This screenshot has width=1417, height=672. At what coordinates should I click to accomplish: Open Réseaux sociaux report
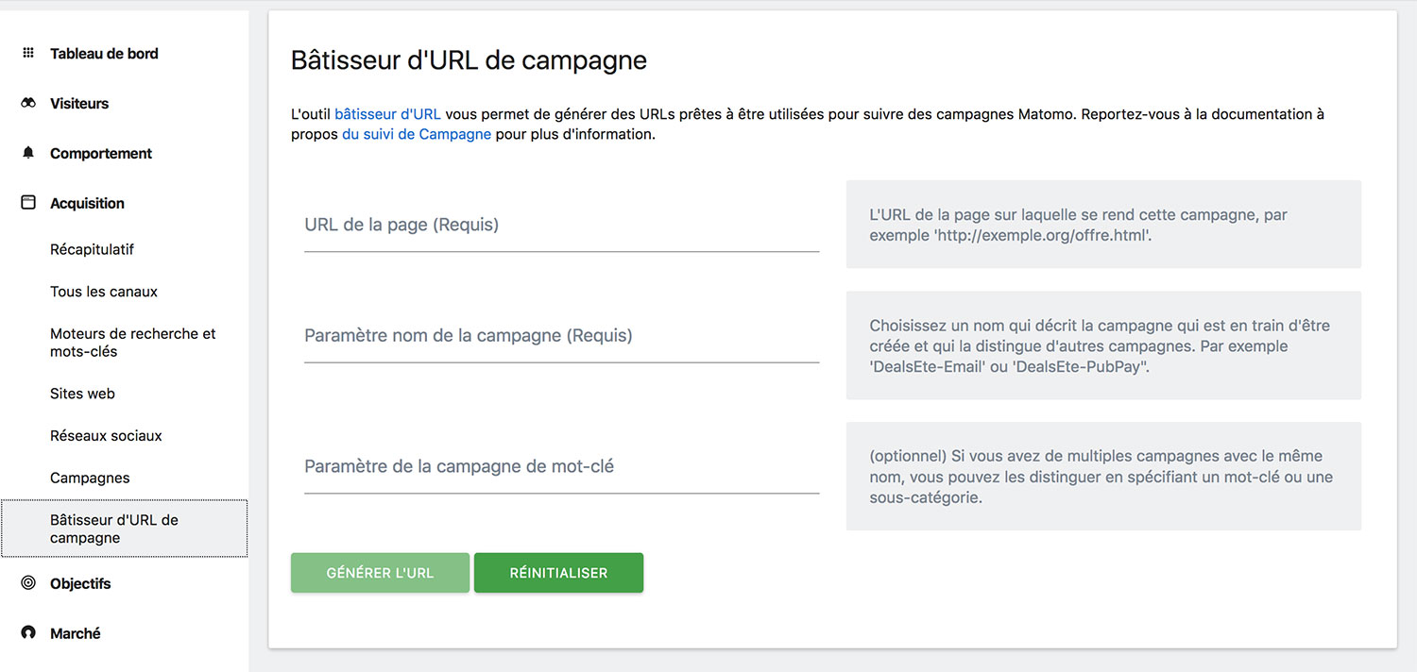click(x=106, y=436)
